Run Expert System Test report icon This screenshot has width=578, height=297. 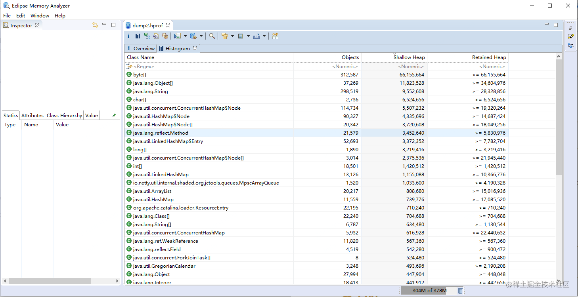[x=177, y=36]
